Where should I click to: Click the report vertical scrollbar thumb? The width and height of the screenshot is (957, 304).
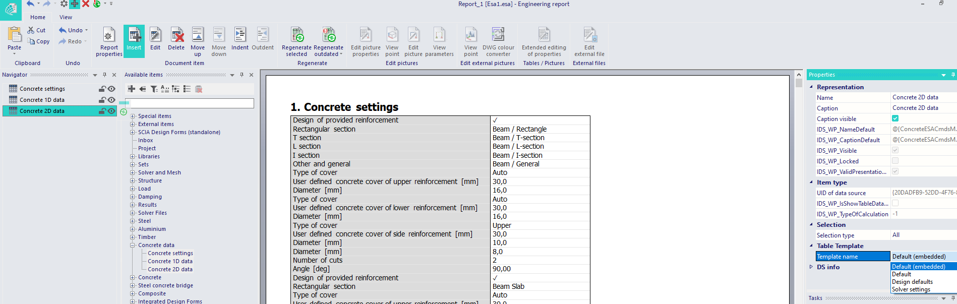[799, 83]
